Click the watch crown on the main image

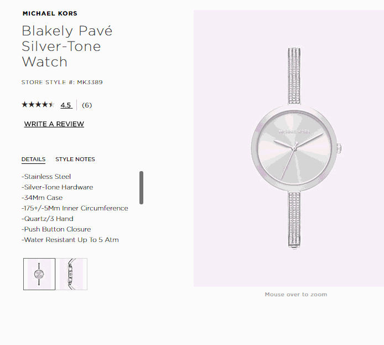339,148
